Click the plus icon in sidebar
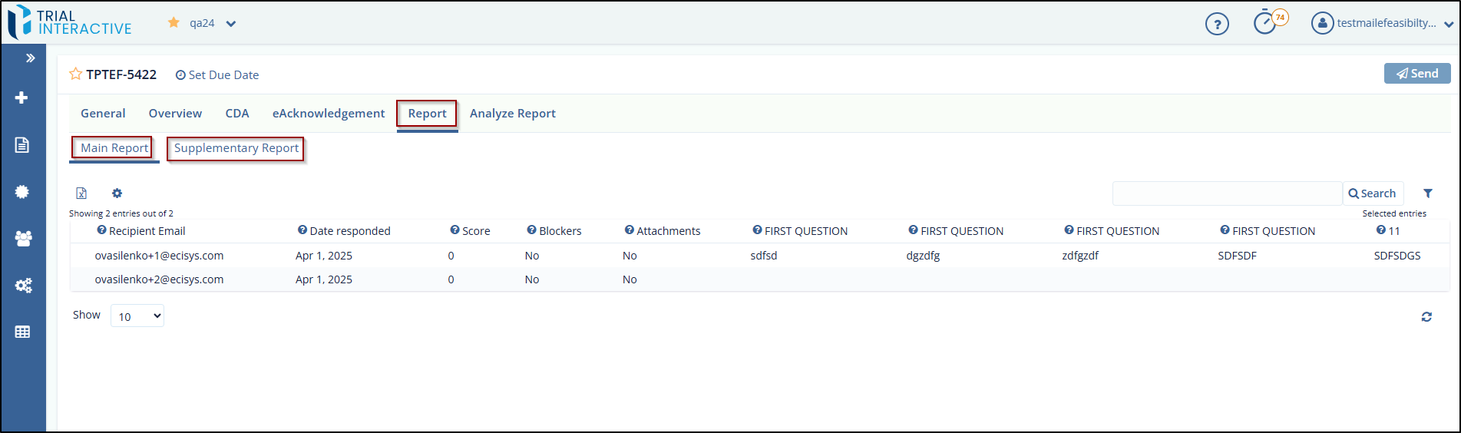 pyautogui.click(x=21, y=98)
